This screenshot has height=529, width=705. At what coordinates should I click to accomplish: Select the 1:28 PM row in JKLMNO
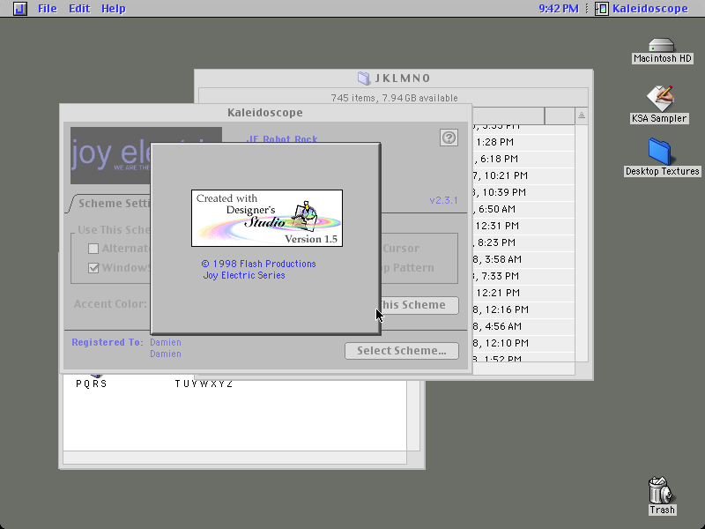[x=523, y=142]
